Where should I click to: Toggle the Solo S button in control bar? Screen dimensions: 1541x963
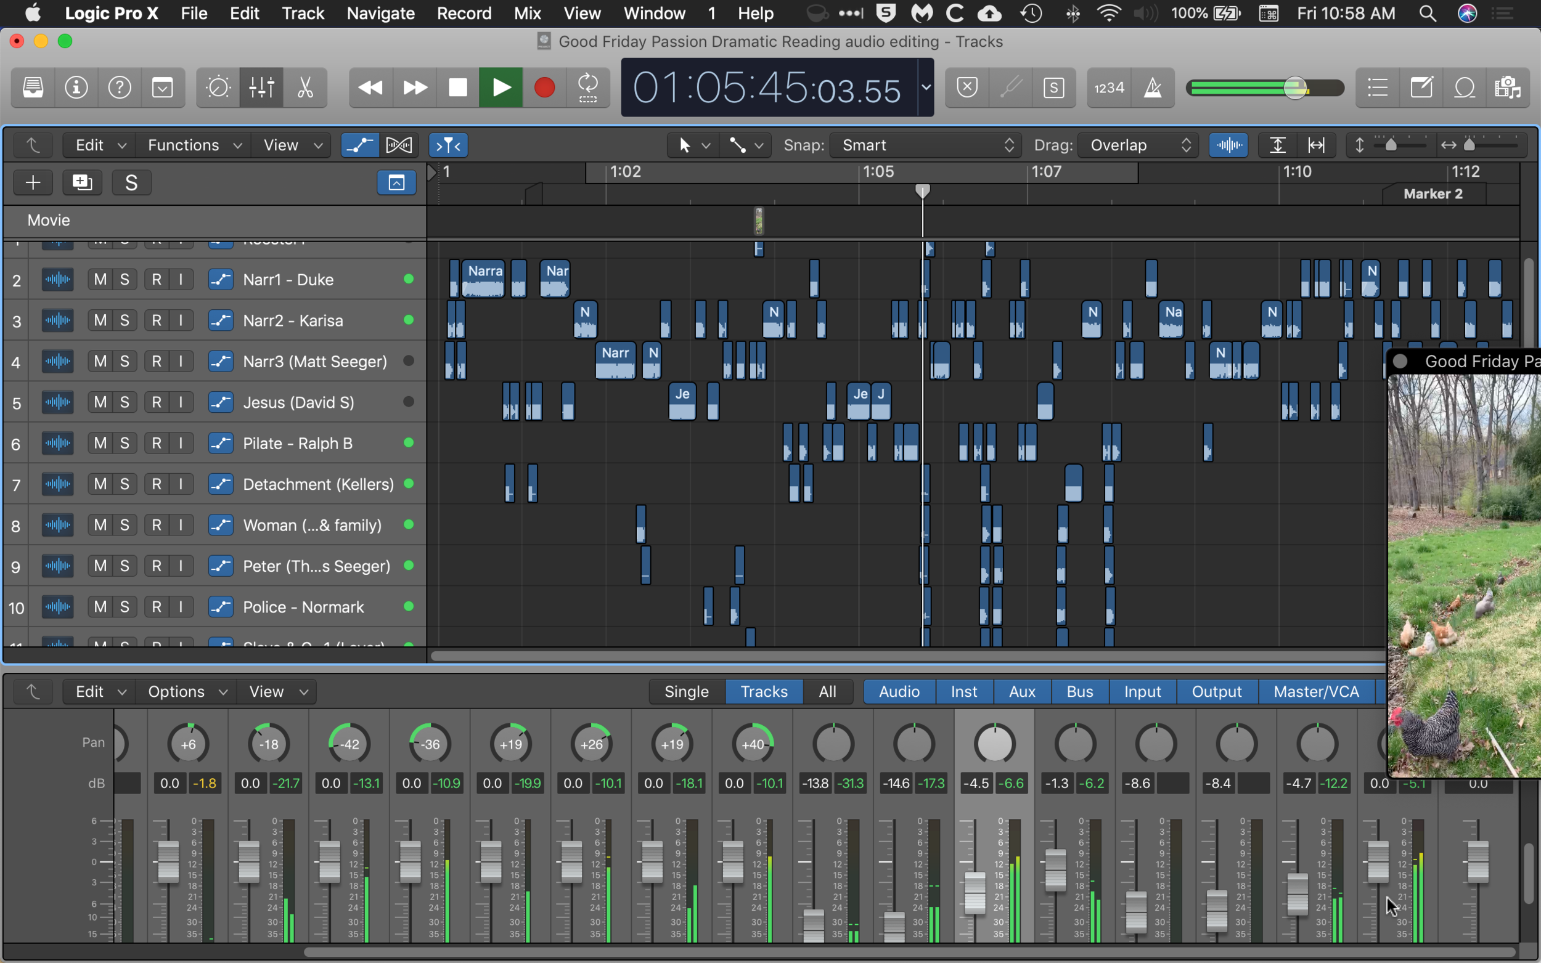[1053, 87]
